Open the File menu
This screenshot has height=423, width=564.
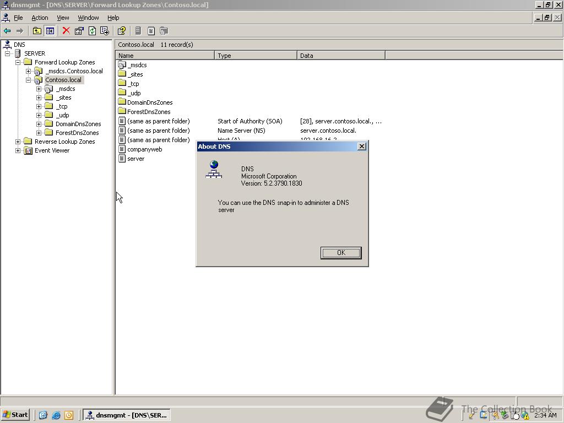click(x=18, y=18)
